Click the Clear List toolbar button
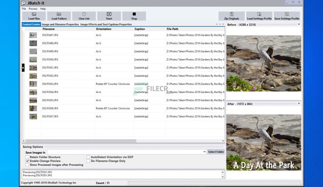The image size is (323, 187). (84, 16)
